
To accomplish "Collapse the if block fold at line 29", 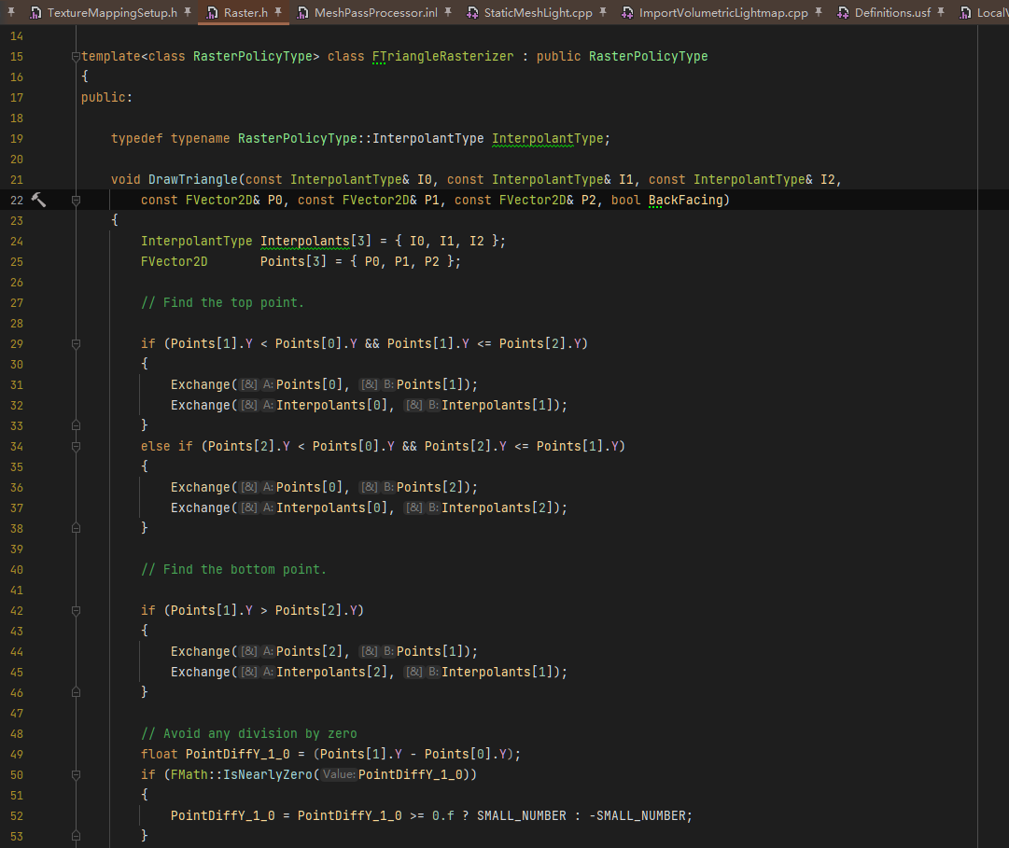I will coord(76,344).
